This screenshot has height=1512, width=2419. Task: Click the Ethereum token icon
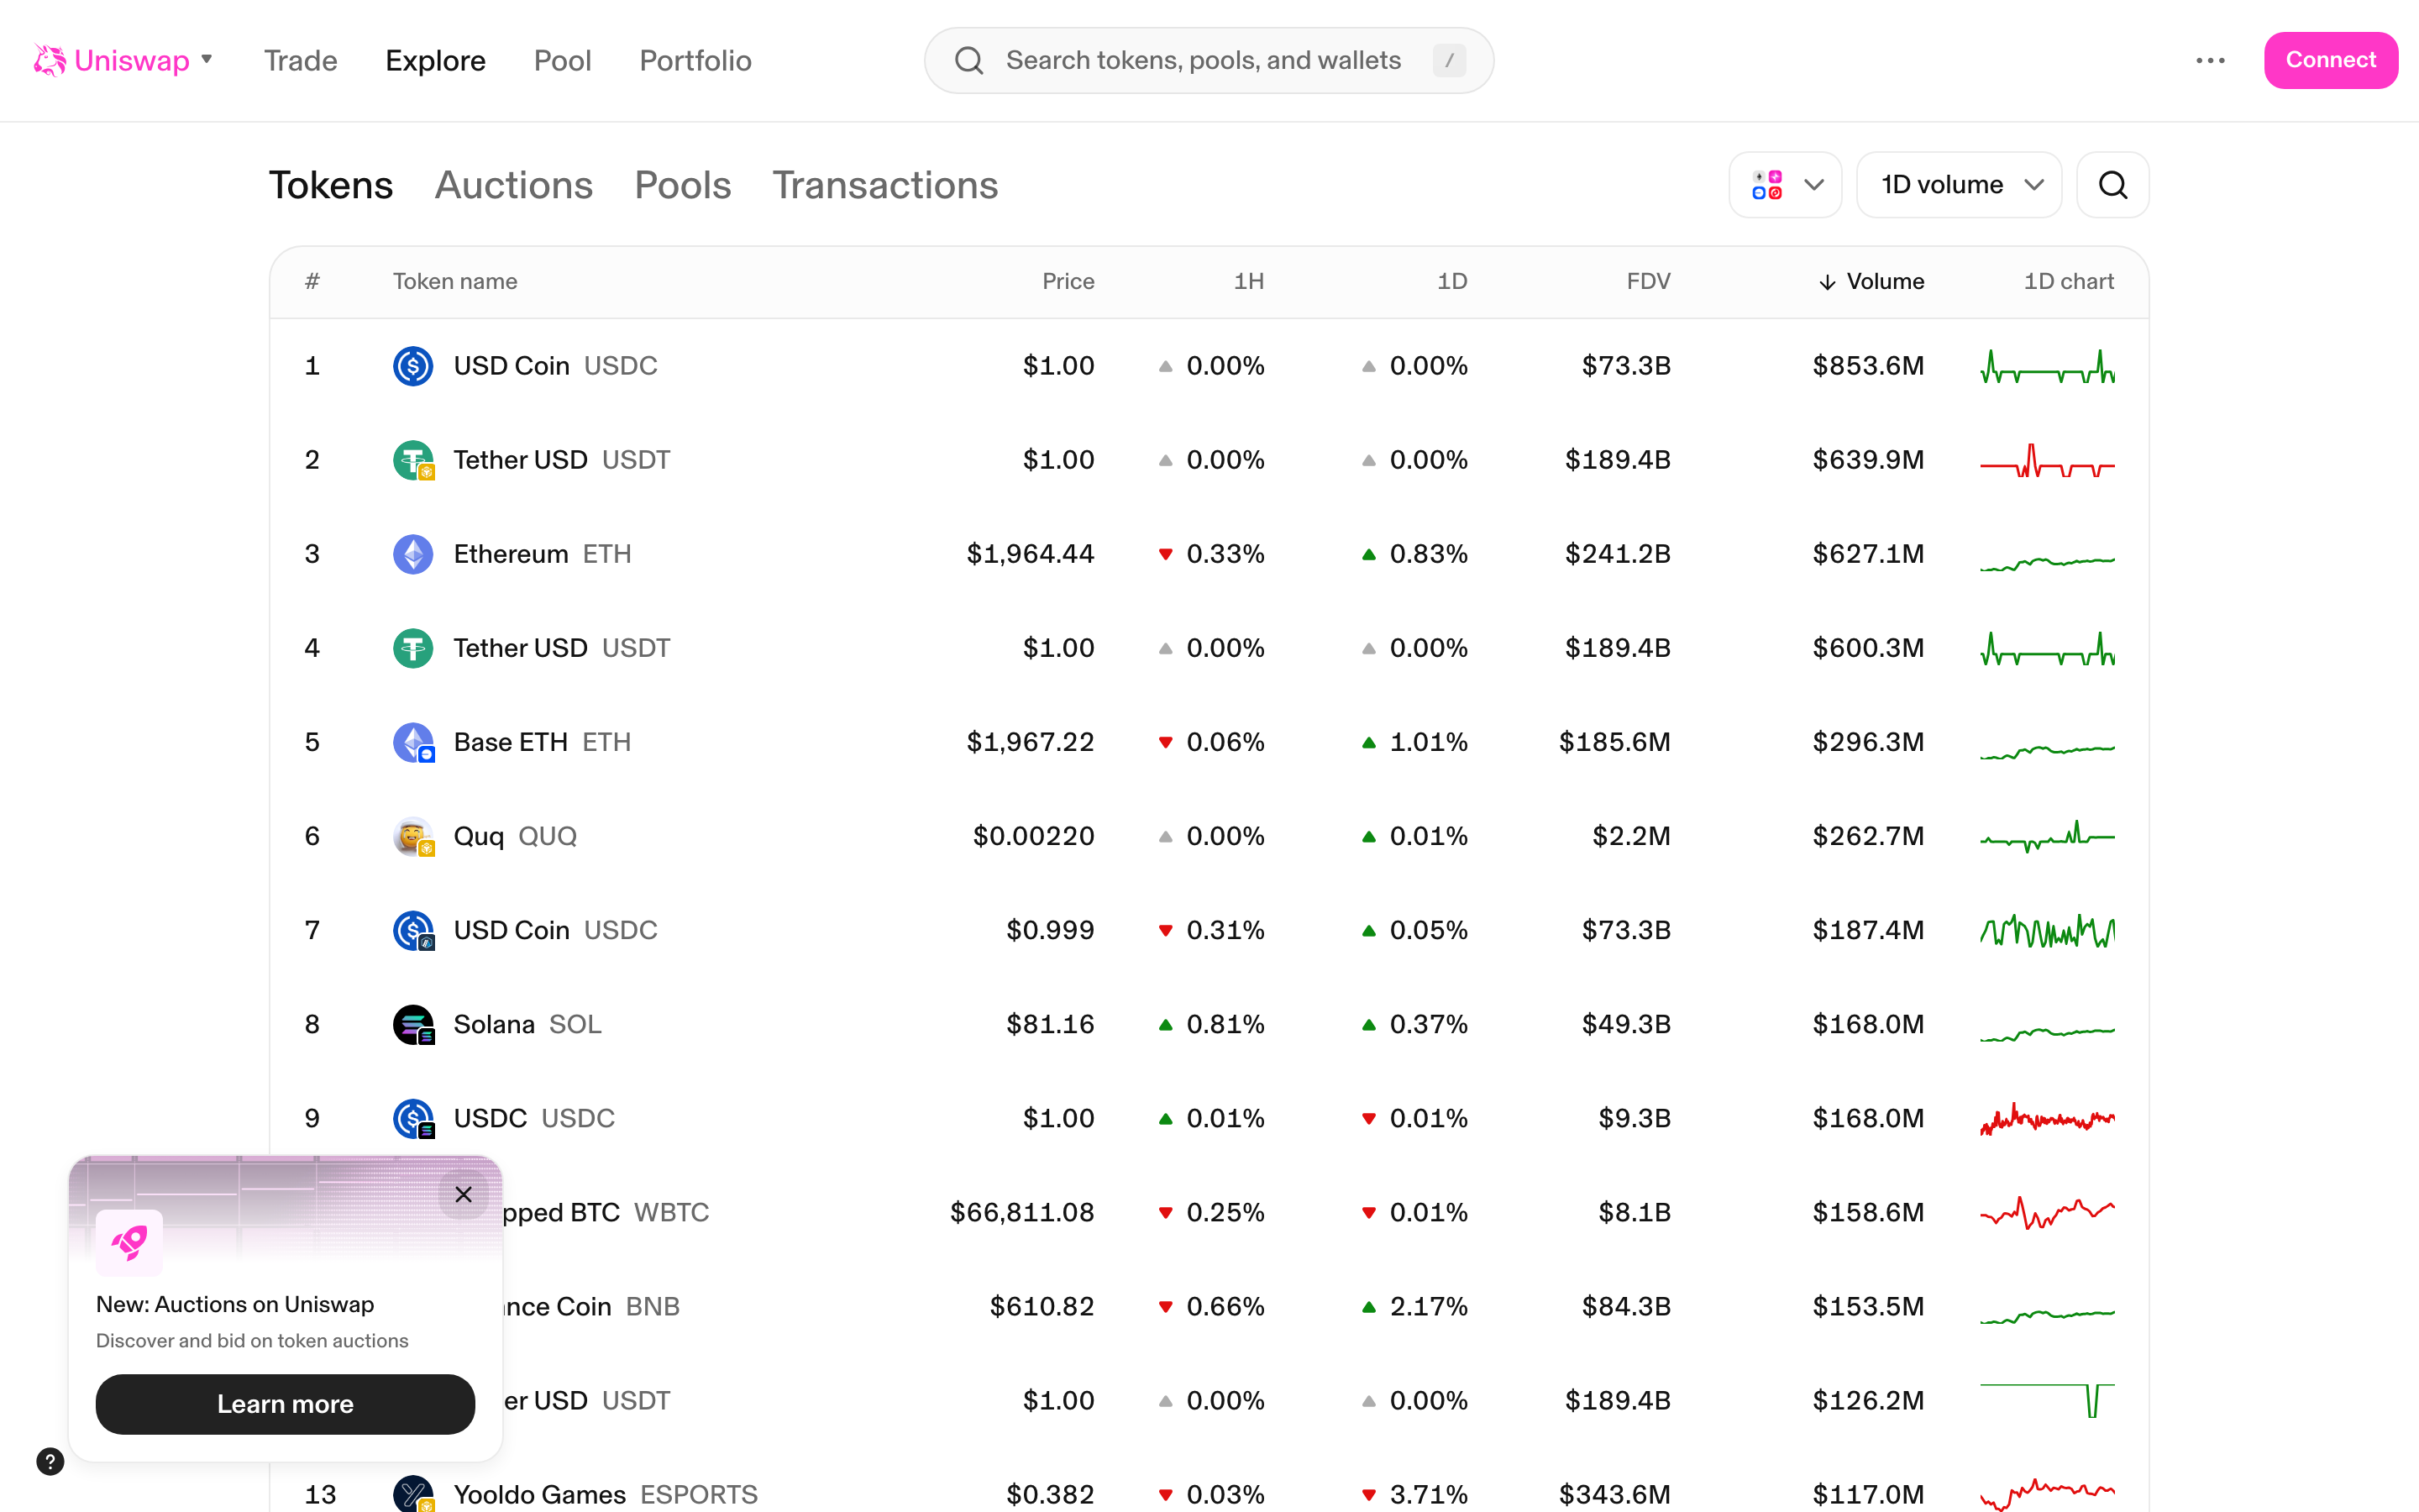(414, 553)
